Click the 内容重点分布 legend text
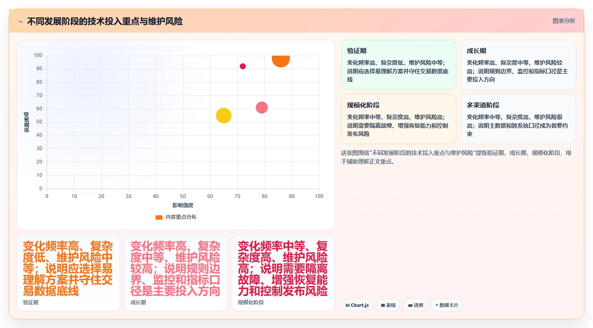Image resolution: width=593 pixels, height=328 pixels. tap(181, 217)
